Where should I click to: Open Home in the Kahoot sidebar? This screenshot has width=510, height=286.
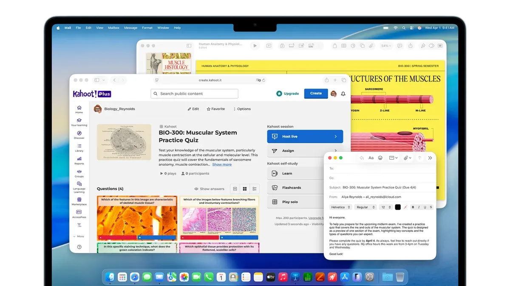point(79,109)
